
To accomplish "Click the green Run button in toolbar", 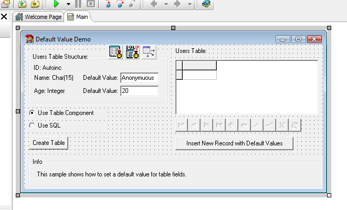I will (57, 4).
